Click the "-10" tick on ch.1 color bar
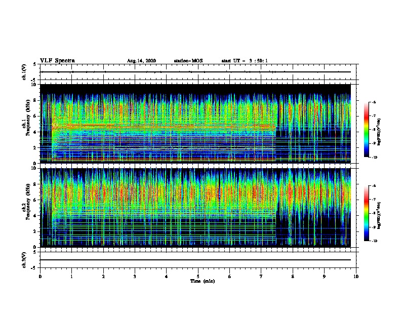This screenshot has height=310, width=401. [x=374, y=158]
